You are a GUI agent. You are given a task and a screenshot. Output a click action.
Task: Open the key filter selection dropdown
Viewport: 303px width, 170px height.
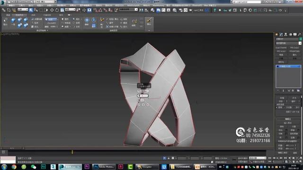pos(258,158)
